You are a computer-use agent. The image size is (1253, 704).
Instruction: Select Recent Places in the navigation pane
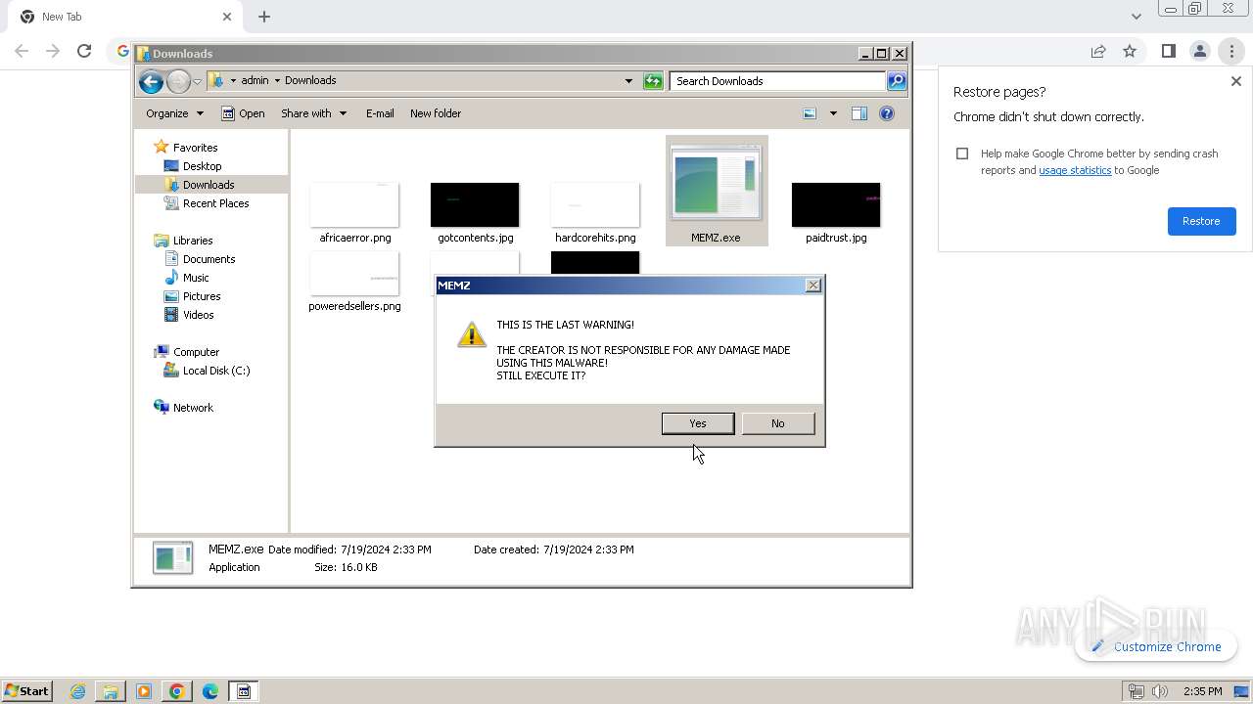(215, 203)
